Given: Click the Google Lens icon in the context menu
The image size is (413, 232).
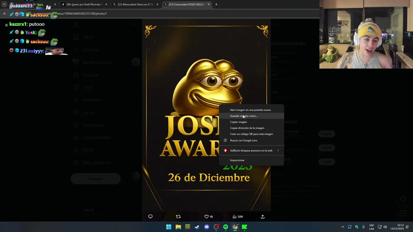Looking at the screenshot, I should 226,140.
